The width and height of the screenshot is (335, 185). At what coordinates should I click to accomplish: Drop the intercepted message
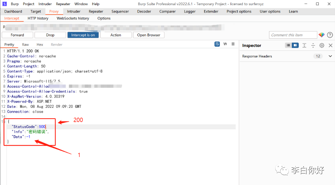[x=50, y=35]
